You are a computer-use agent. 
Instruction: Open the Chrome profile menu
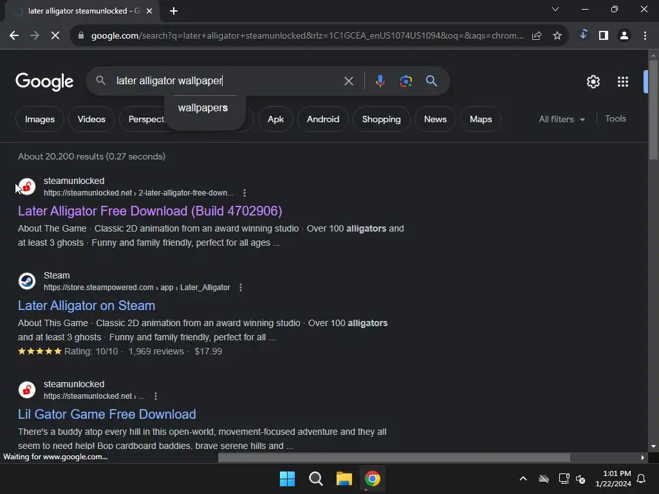(624, 36)
